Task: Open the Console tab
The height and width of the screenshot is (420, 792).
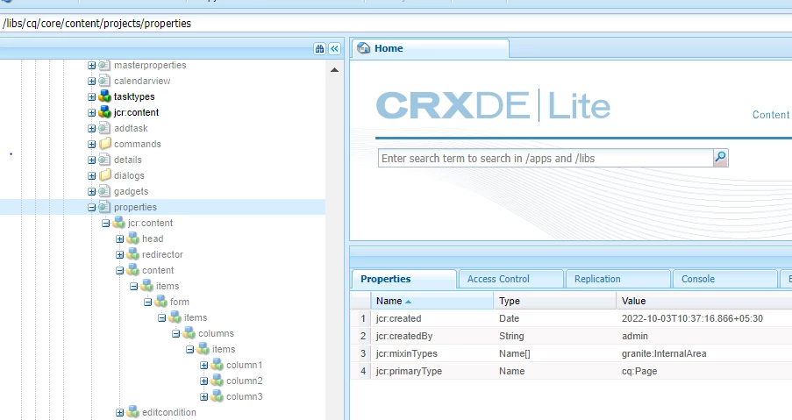Action: pos(724,279)
